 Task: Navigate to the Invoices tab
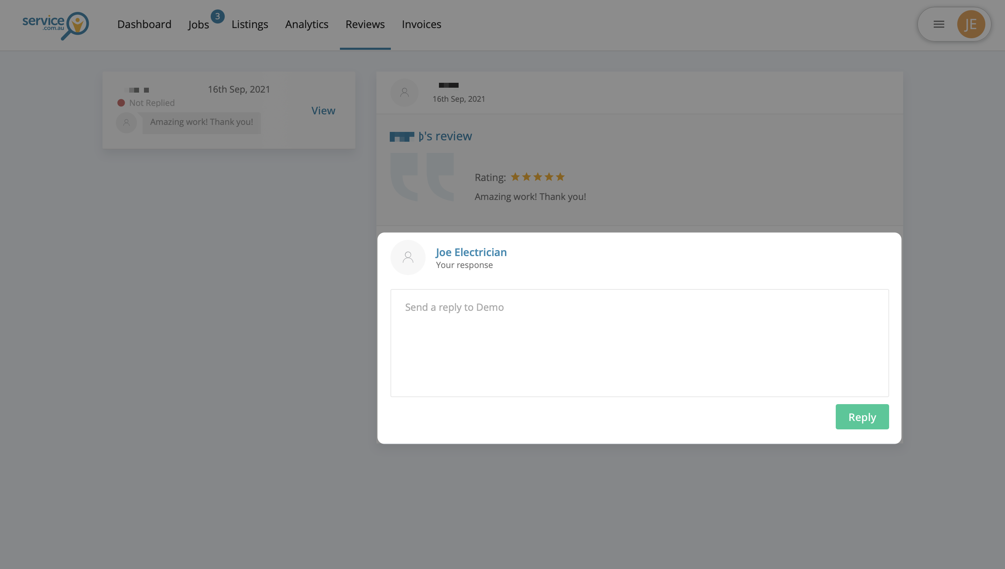(x=421, y=24)
